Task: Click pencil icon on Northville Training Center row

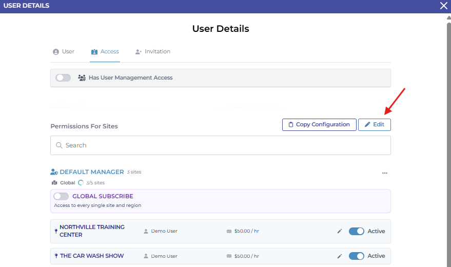Action: tap(339, 231)
